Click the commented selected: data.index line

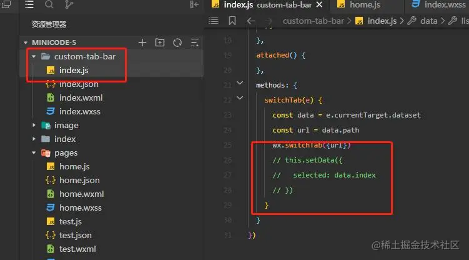click(x=324, y=175)
